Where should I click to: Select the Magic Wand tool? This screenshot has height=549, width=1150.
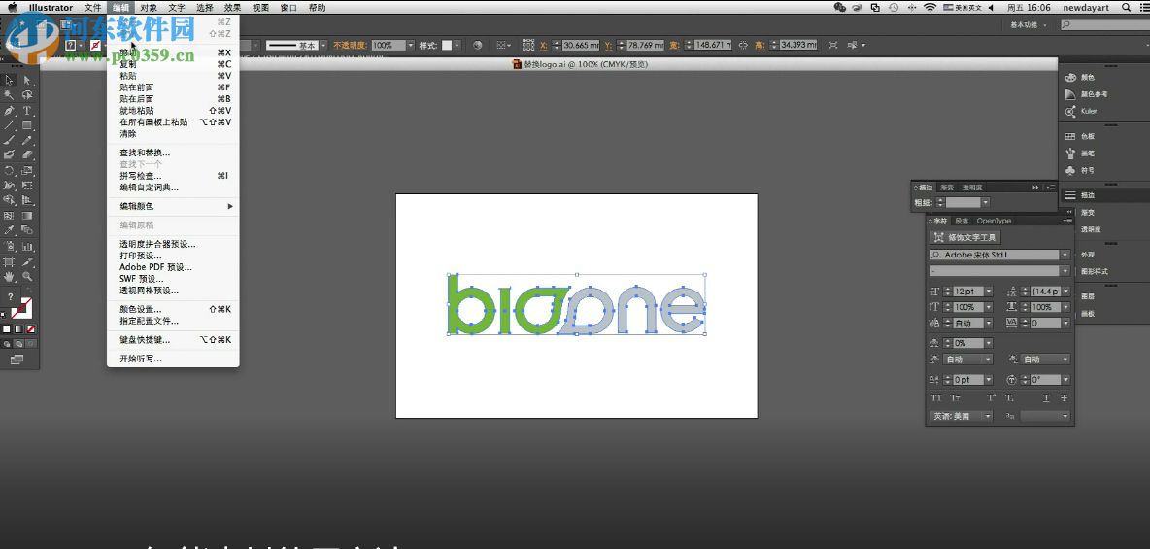[x=10, y=95]
